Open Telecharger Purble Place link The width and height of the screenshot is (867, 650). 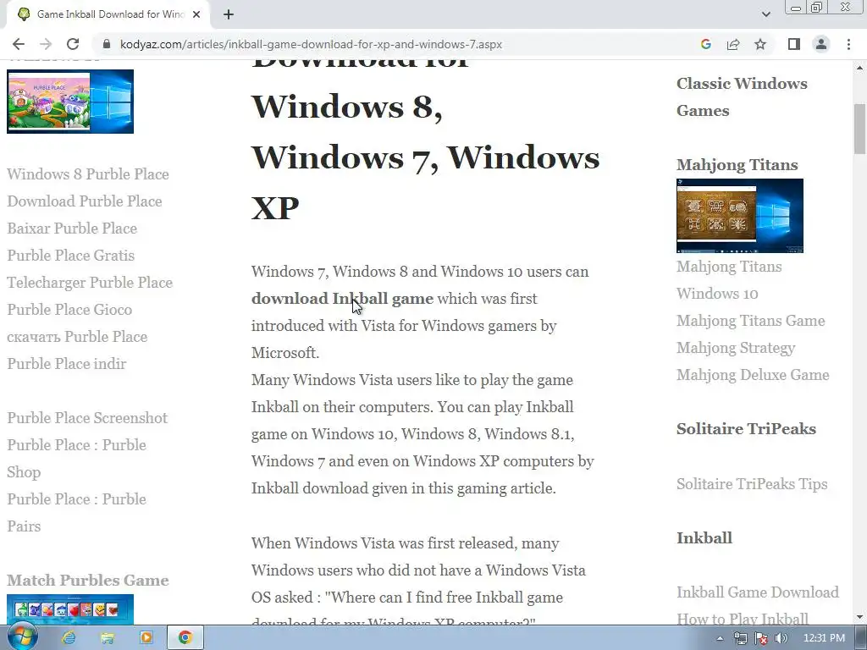coord(90,283)
